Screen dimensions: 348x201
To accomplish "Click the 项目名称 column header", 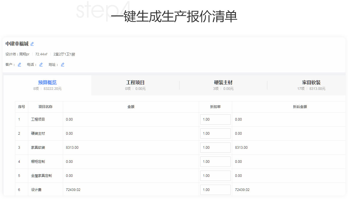I will click(45, 107).
